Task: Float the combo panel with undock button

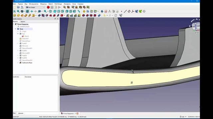Action: [x=55, y=19]
